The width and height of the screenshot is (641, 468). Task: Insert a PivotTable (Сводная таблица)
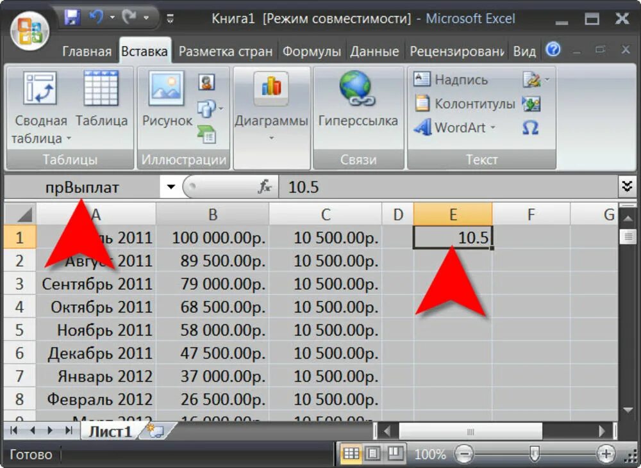click(40, 108)
